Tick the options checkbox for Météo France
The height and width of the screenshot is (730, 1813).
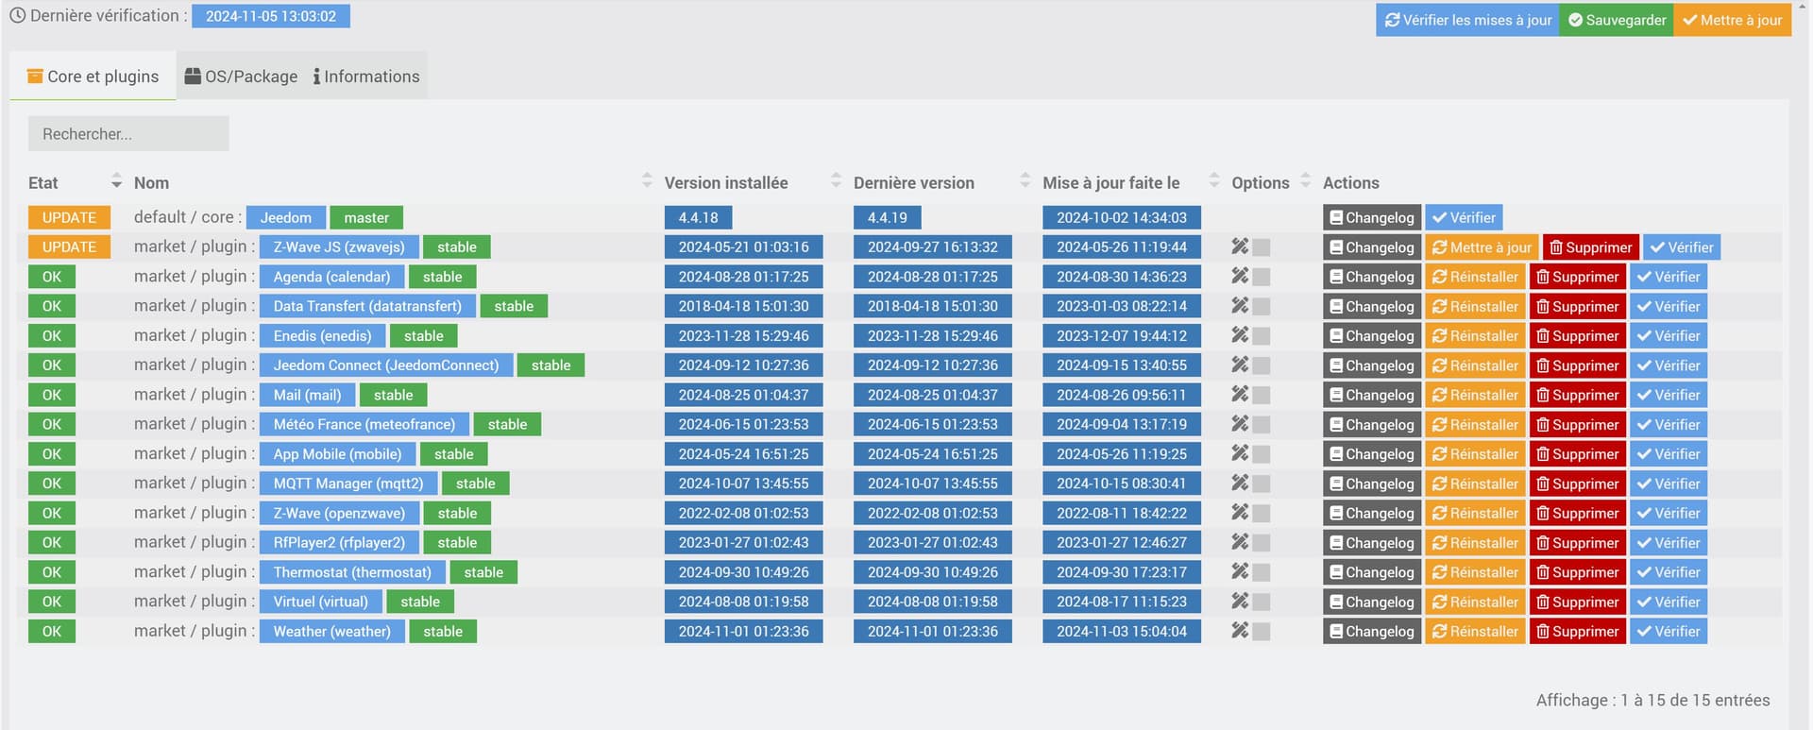tap(1262, 425)
